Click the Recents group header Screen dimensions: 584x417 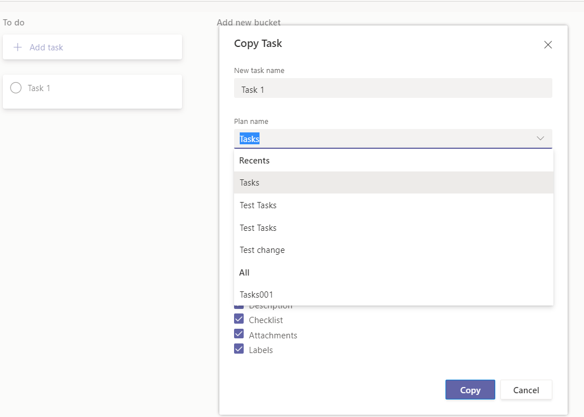pos(254,161)
